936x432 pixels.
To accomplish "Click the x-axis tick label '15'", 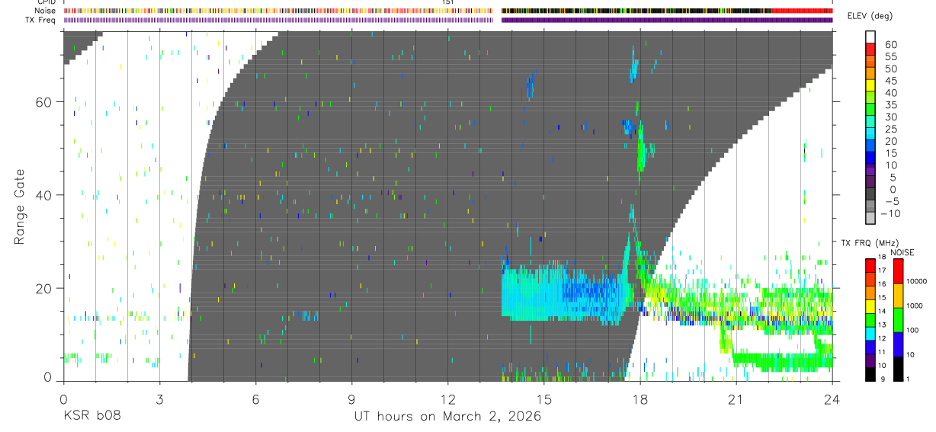I will click(x=544, y=398).
